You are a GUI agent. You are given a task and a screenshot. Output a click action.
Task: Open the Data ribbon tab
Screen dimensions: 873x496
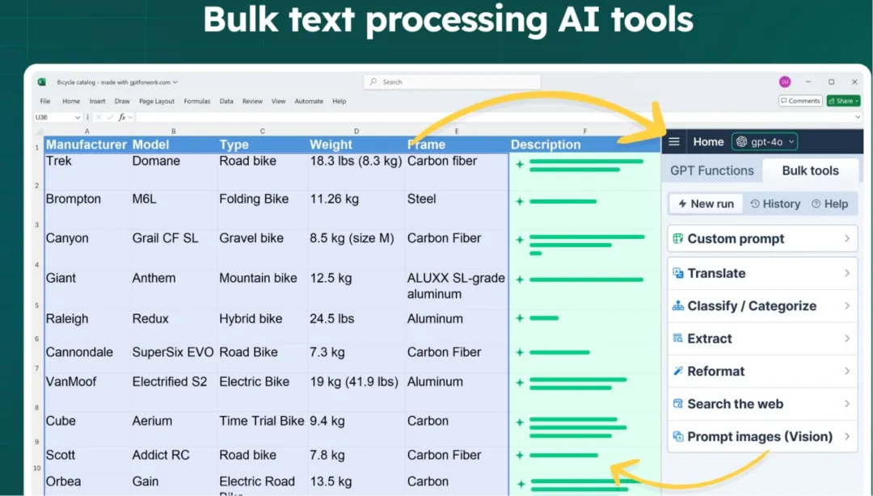(226, 101)
